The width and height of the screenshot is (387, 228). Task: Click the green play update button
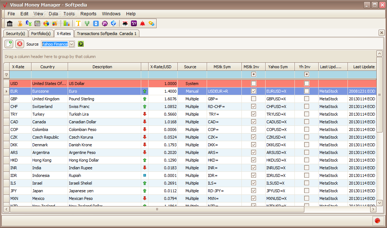coord(81,44)
